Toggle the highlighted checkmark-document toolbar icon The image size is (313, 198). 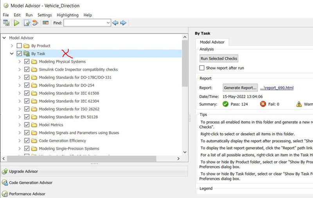27,23
